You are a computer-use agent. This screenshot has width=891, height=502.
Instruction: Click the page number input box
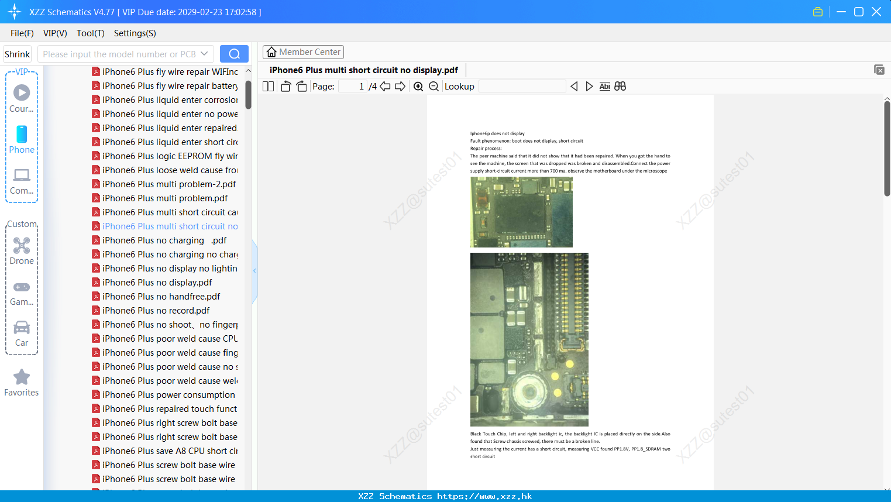[353, 87]
